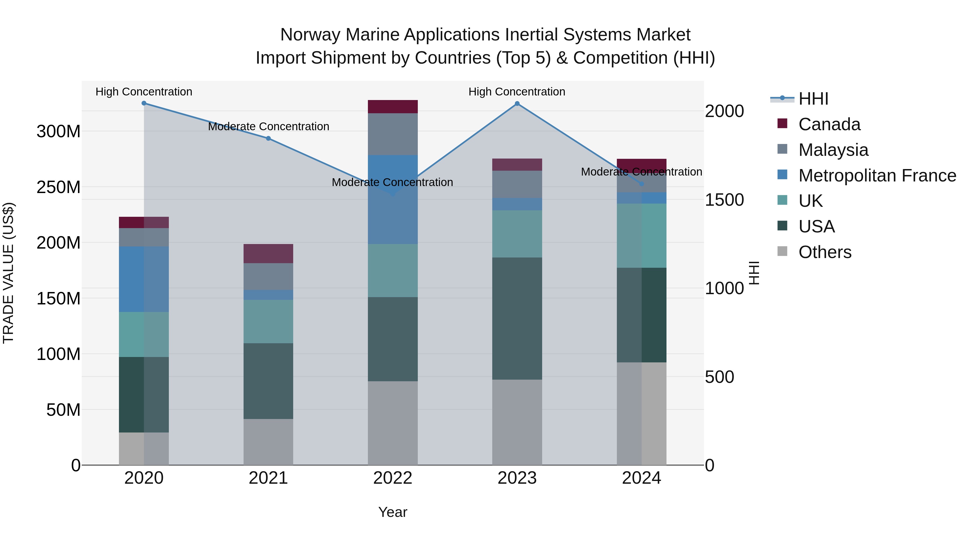The image size is (971, 546).
Task: Click the 2022 x-axis label
Action: click(x=393, y=478)
